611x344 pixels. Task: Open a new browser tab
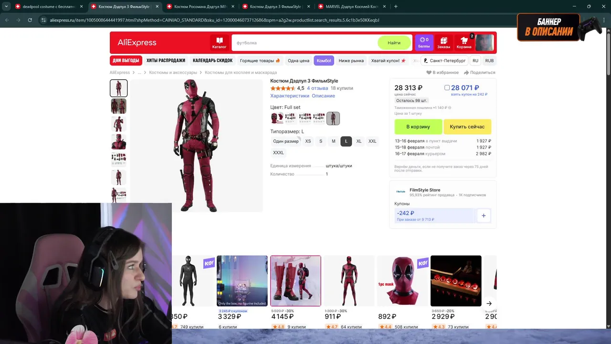click(396, 7)
